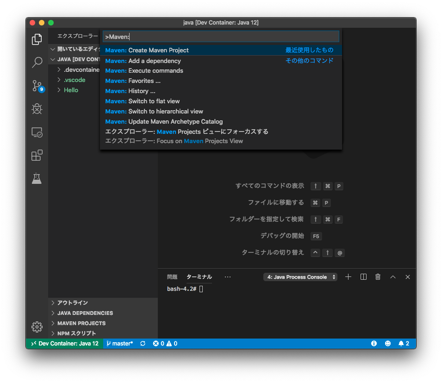Expand the アウトライン section
Viewport: 442px width, 383px height.
(x=103, y=303)
